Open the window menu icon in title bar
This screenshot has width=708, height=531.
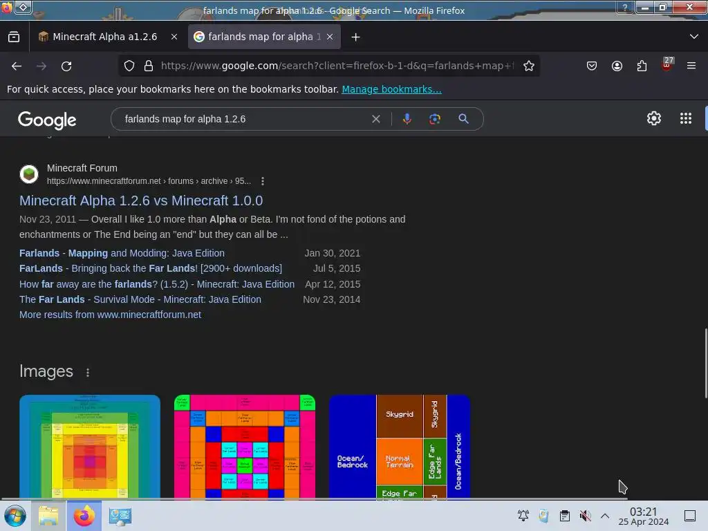click(6, 8)
